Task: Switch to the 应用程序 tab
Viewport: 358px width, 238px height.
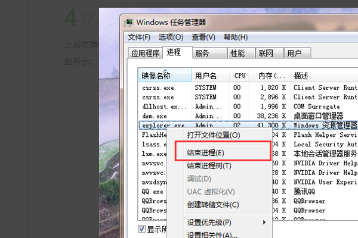Action: [145, 53]
